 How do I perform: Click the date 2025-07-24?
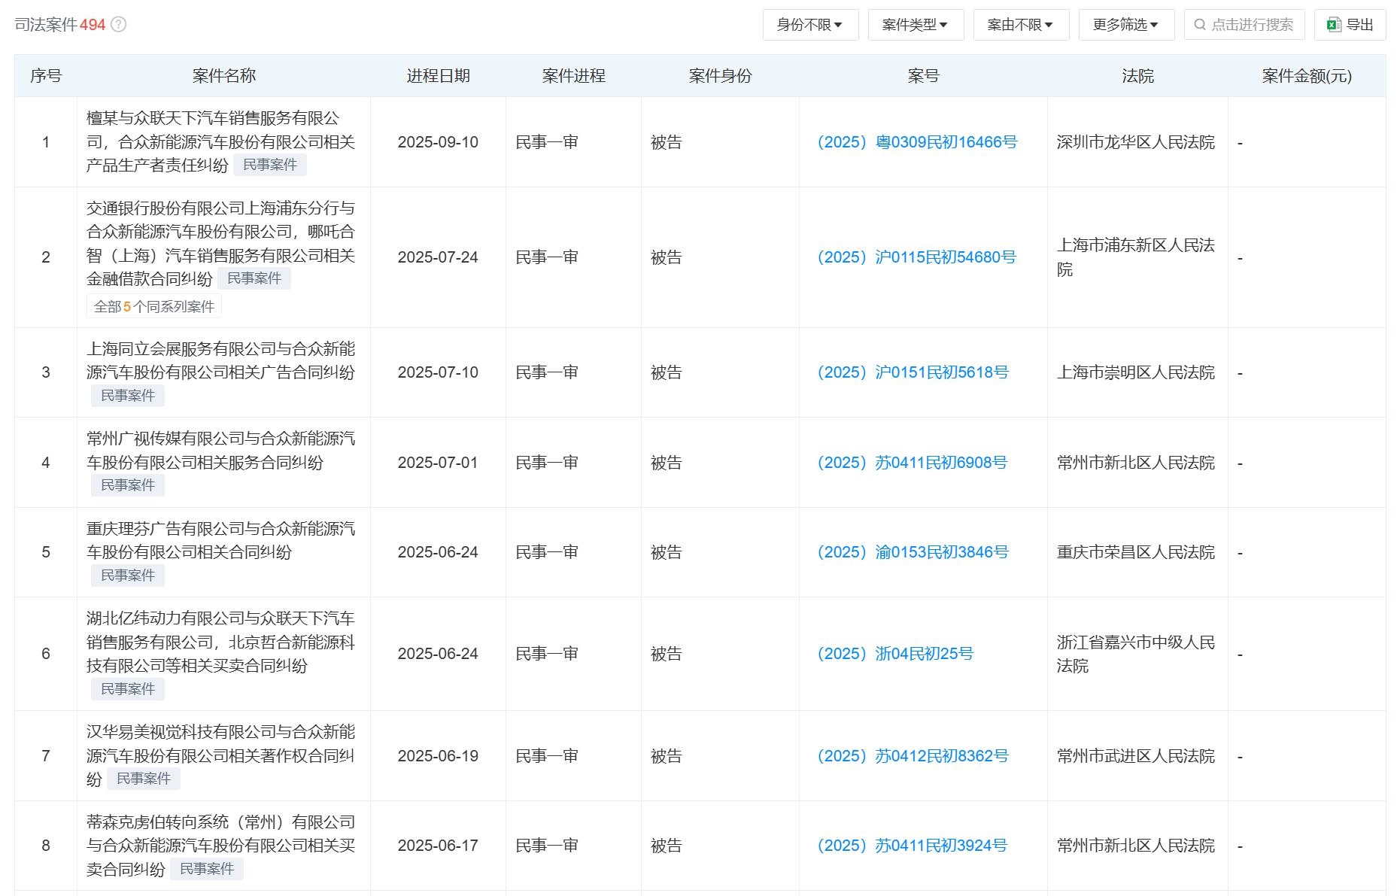(438, 257)
